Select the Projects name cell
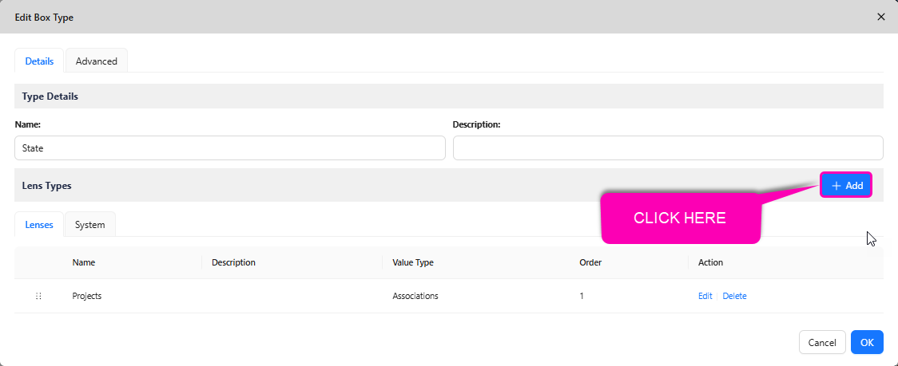This screenshot has width=898, height=366. (87, 296)
